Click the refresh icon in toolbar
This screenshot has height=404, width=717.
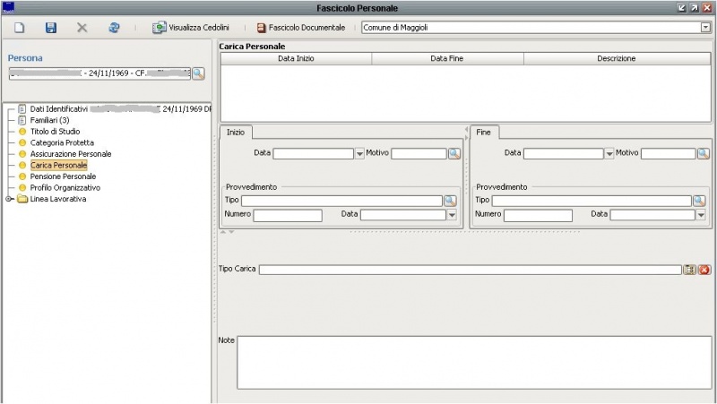pos(114,28)
